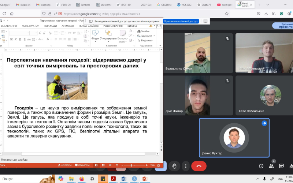Select Денис Кухтар participant tile
Viewport: 293px width, 183px height.
pyautogui.click(x=234, y=138)
